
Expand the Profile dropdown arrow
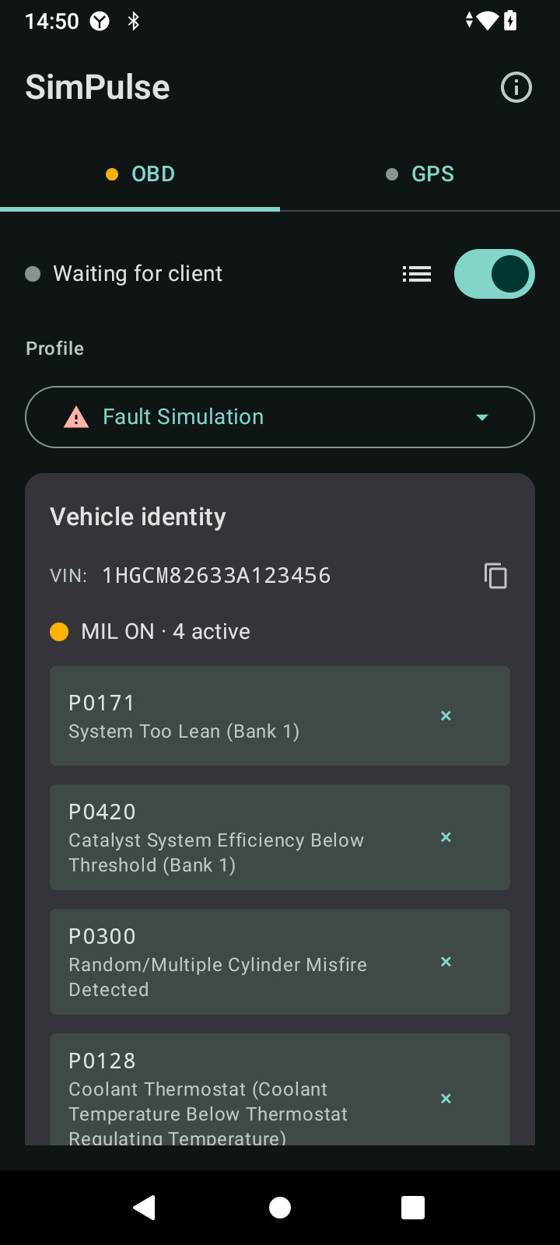pos(482,417)
